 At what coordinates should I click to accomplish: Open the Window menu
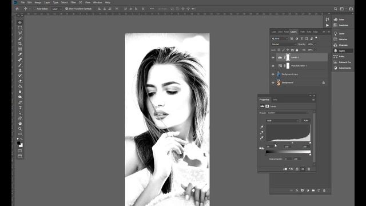pos(97,2)
